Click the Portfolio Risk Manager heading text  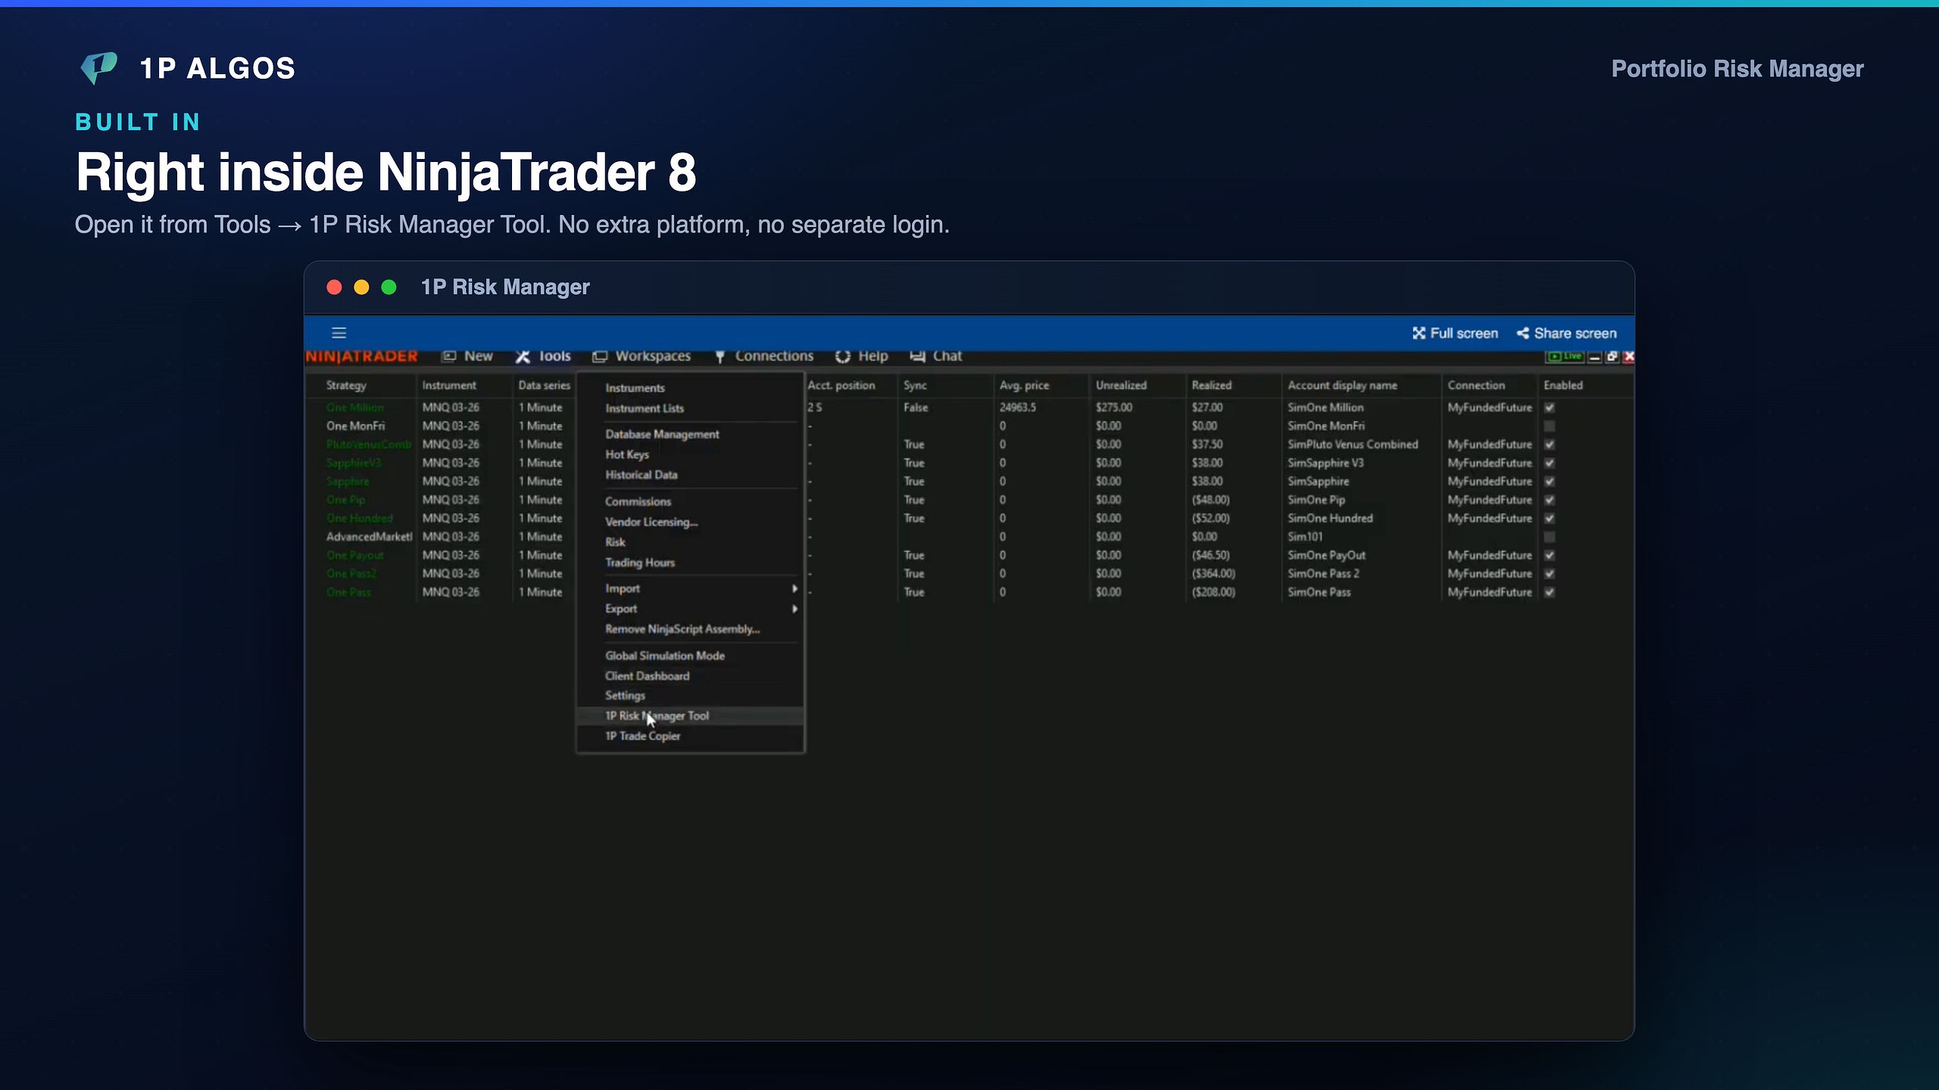1737,69
